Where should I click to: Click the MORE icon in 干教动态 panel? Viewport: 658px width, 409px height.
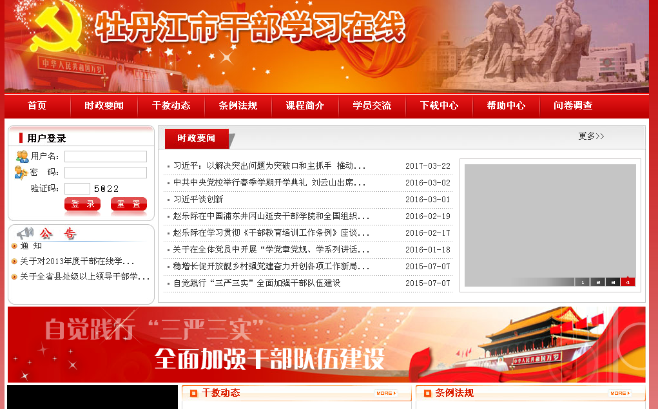[385, 393]
